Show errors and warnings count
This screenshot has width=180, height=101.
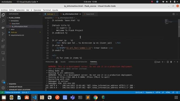pos(25,92)
